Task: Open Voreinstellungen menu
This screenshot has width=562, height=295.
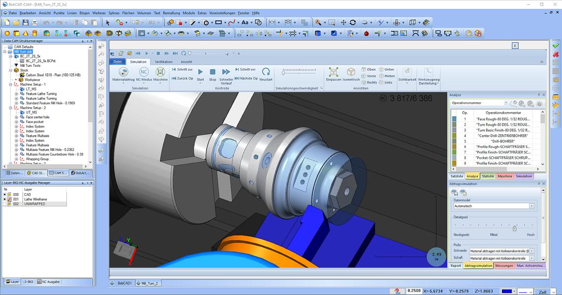Action: coord(222,13)
